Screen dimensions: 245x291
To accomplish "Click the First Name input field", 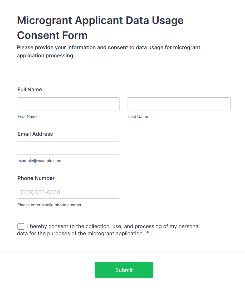I will click(x=68, y=104).
